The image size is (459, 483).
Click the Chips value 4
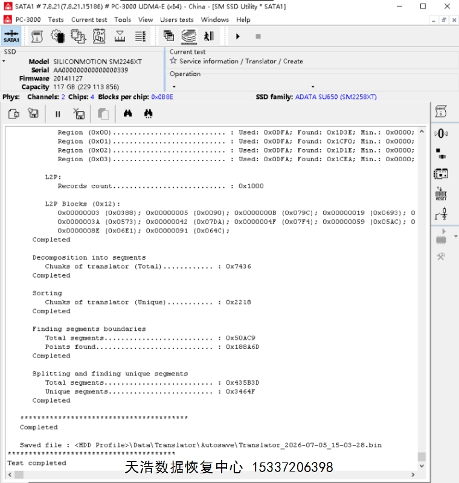click(92, 97)
